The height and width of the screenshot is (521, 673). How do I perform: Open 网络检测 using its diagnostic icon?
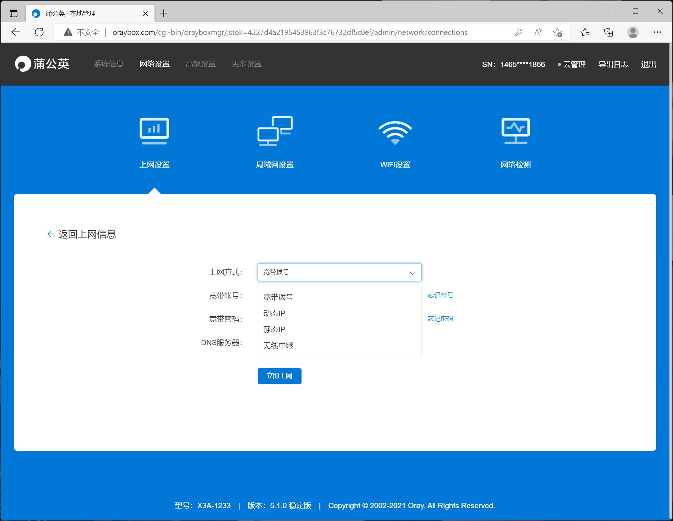point(516,131)
